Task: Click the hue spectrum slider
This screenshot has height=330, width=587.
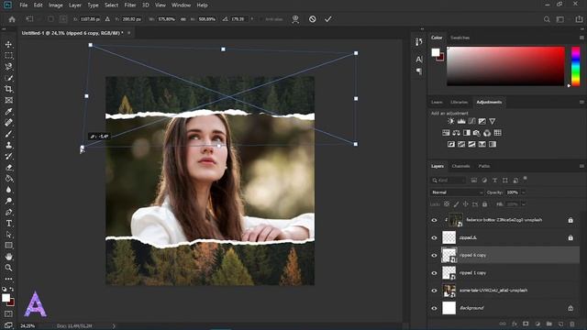Action: 575,67
